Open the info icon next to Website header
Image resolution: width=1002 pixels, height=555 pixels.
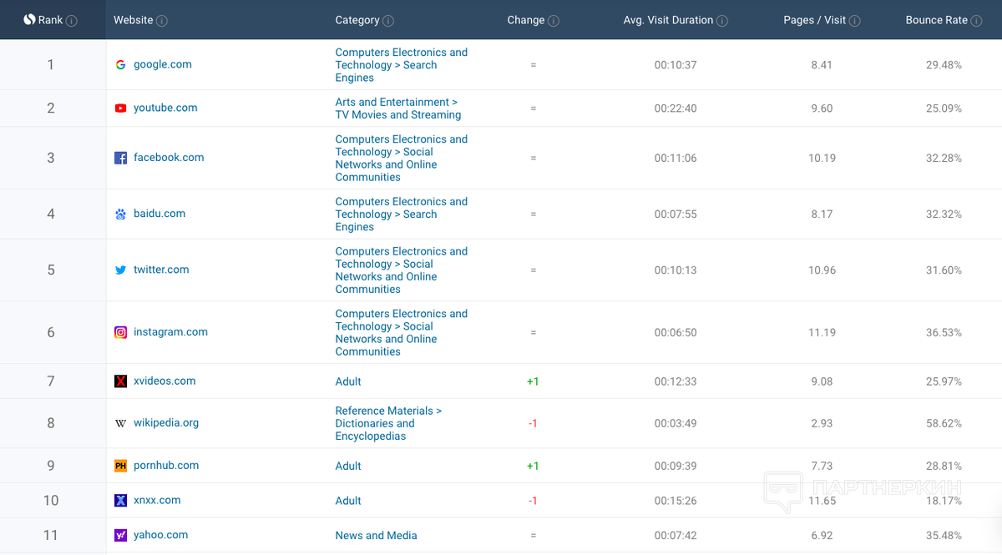click(x=162, y=21)
